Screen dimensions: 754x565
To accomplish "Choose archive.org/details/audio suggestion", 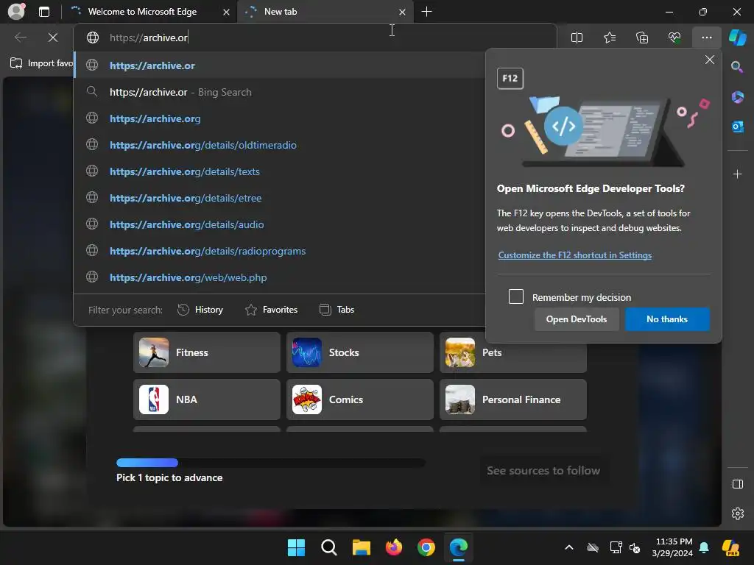I will [x=279, y=224].
